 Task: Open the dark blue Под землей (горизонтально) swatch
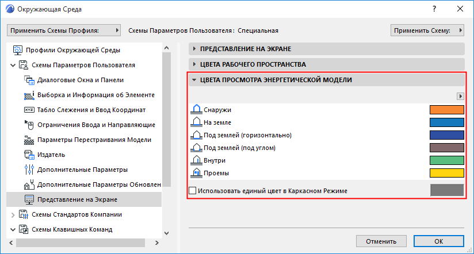coord(447,135)
